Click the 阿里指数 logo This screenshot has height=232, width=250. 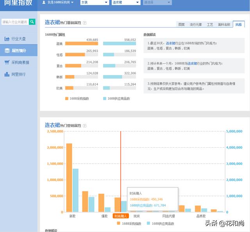18,2
